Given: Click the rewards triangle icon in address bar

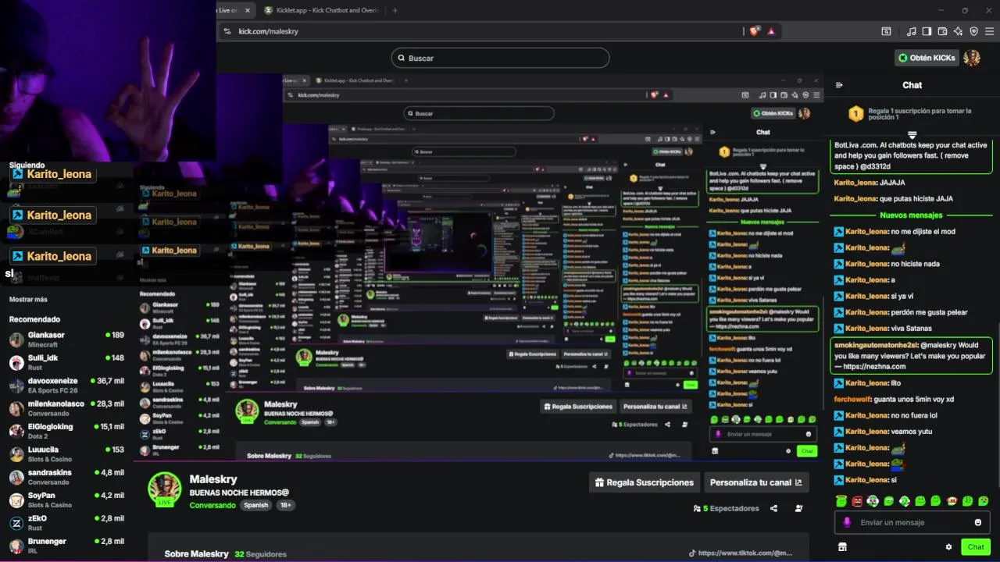Looking at the screenshot, I should click(771, 31).
